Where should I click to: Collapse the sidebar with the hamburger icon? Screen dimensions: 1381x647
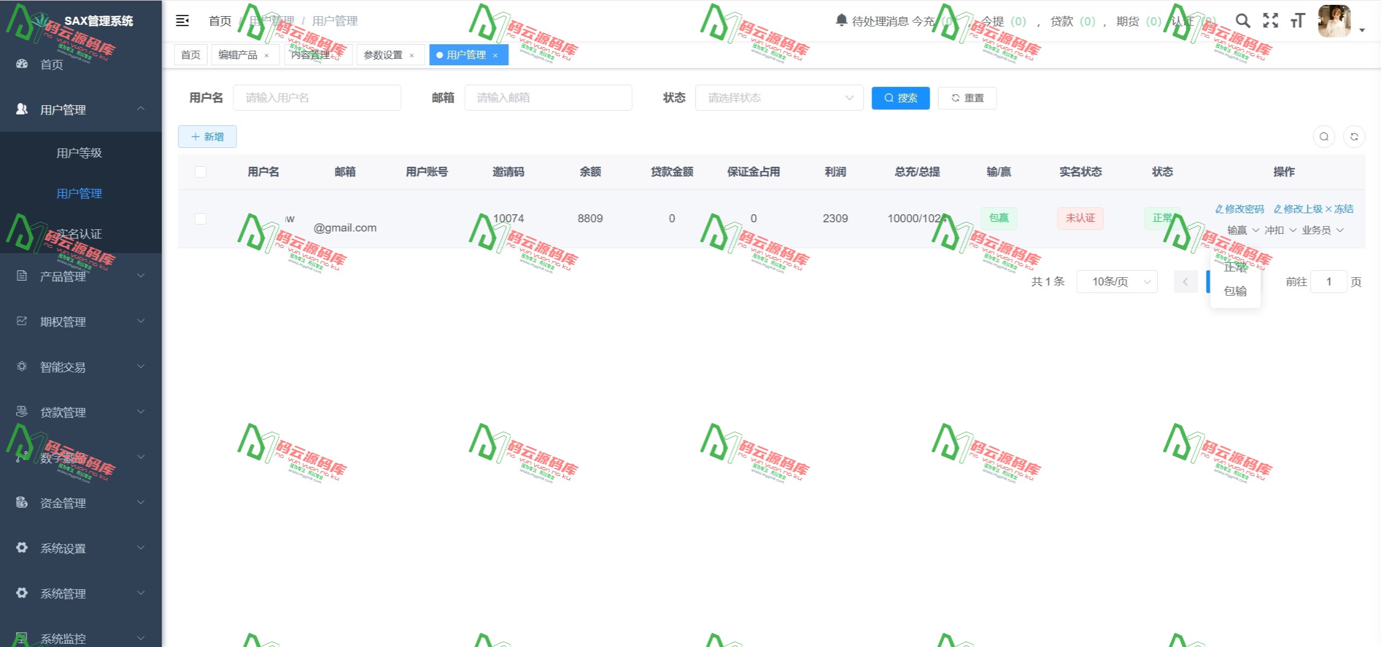click(182, 21)
